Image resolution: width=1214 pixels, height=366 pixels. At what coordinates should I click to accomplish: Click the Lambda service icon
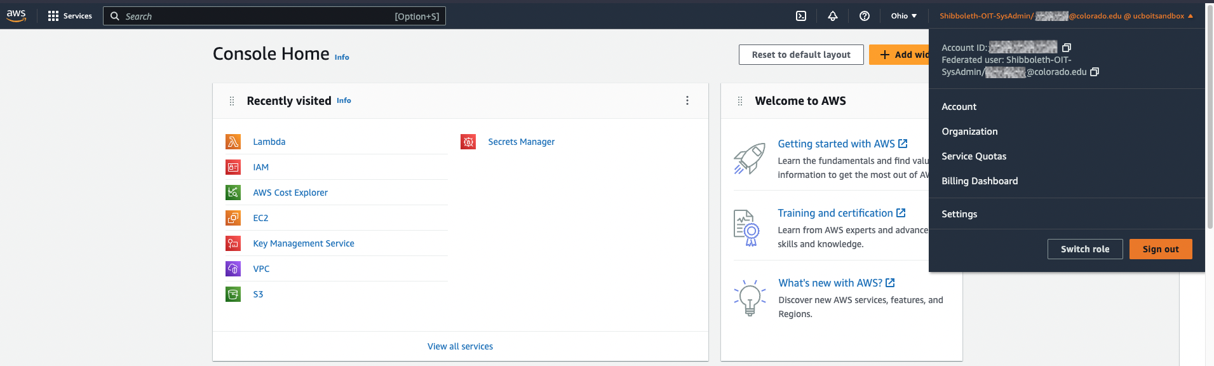(x=233, y=142)
